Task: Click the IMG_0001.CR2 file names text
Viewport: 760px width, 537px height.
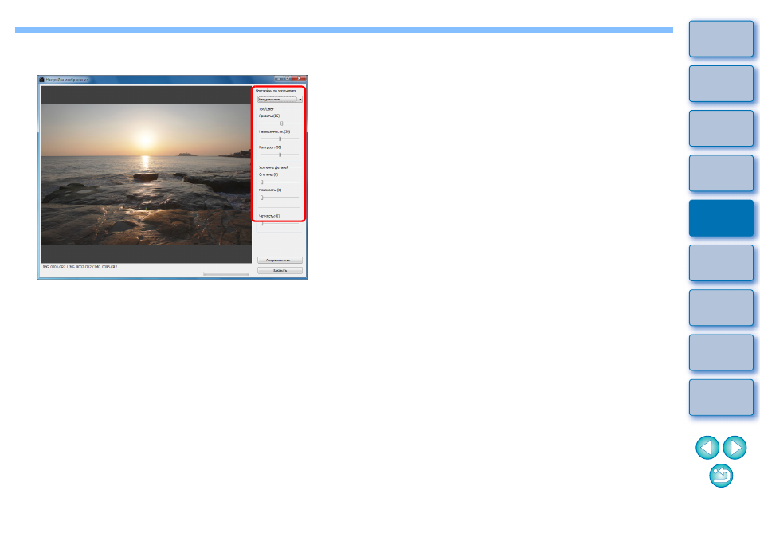Action: click(80, 267)
